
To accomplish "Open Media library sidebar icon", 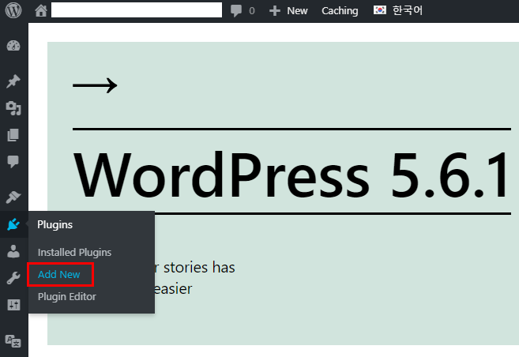I will pyautogui.click(x=13, y=108).
